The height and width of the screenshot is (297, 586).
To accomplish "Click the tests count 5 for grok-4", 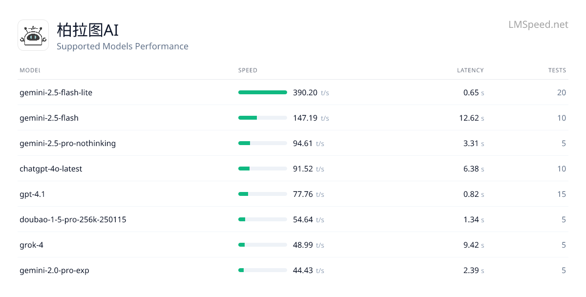I will 564,245.
